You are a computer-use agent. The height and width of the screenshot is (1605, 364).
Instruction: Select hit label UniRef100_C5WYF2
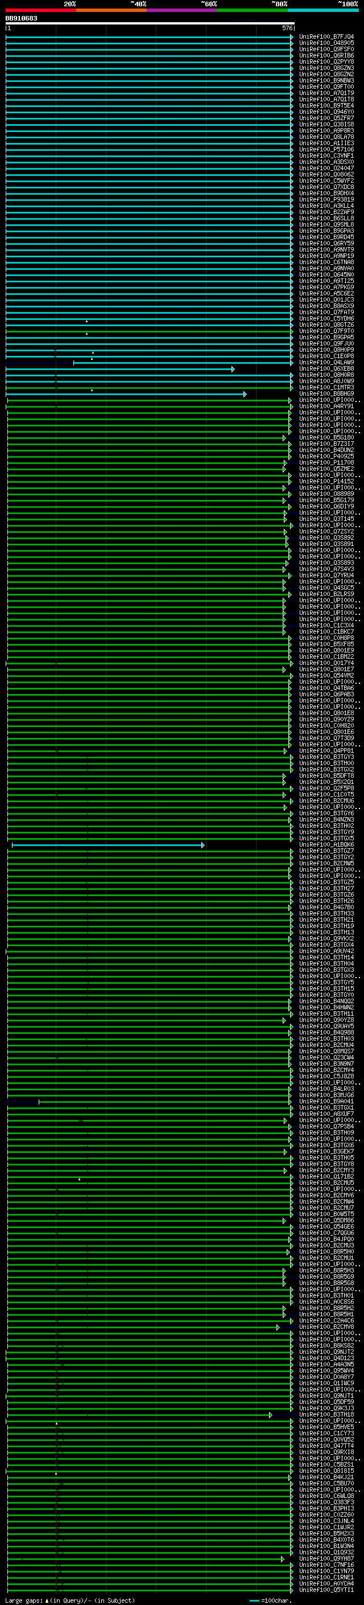tap(326, 180)
